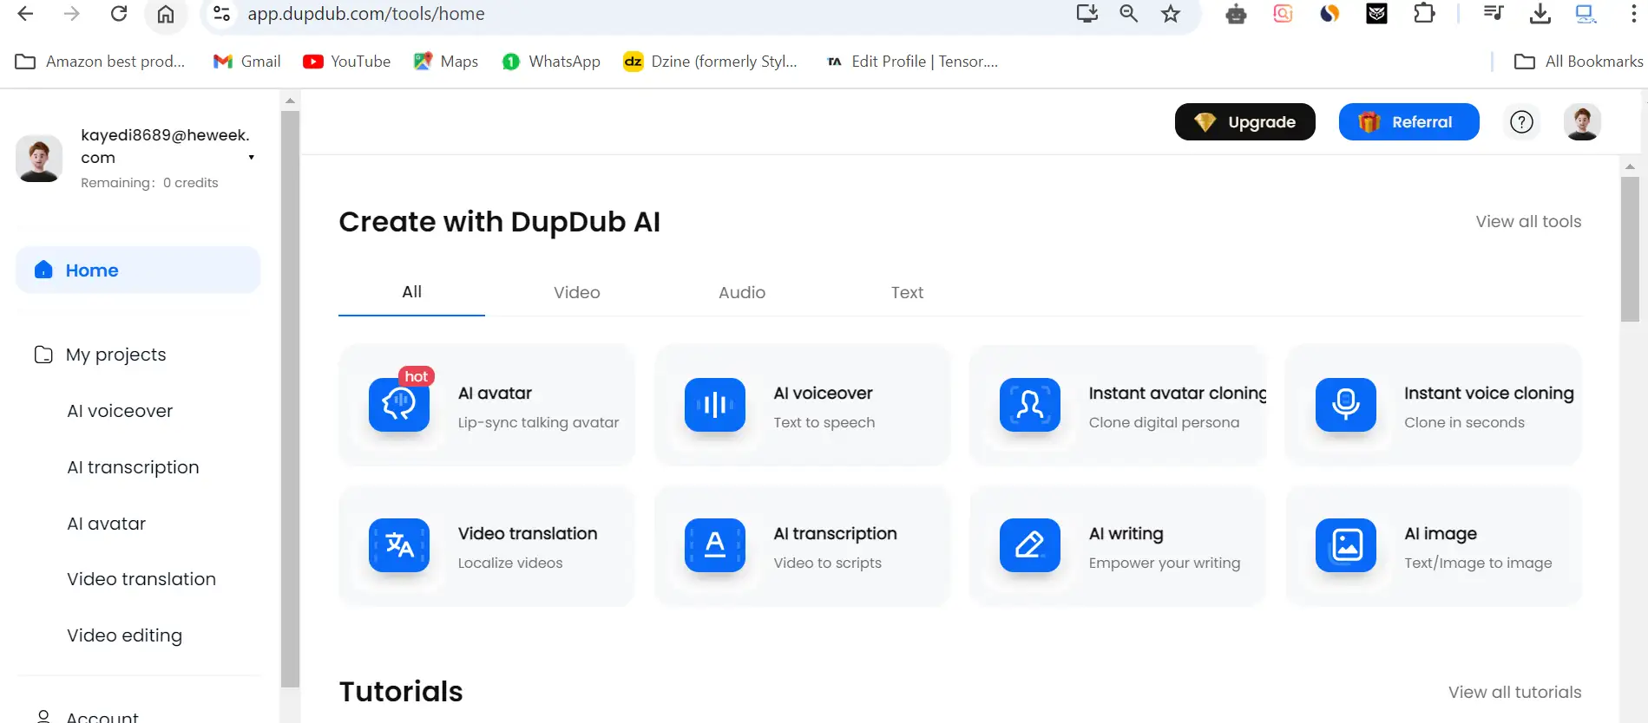Open Account in the sidebar
Viewport: 1648px width, 723px height.
pyautogui.click(x=87, y=716)
